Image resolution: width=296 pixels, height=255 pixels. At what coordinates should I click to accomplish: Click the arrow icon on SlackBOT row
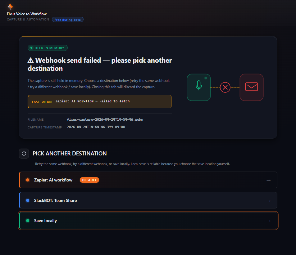coord(268,200)
